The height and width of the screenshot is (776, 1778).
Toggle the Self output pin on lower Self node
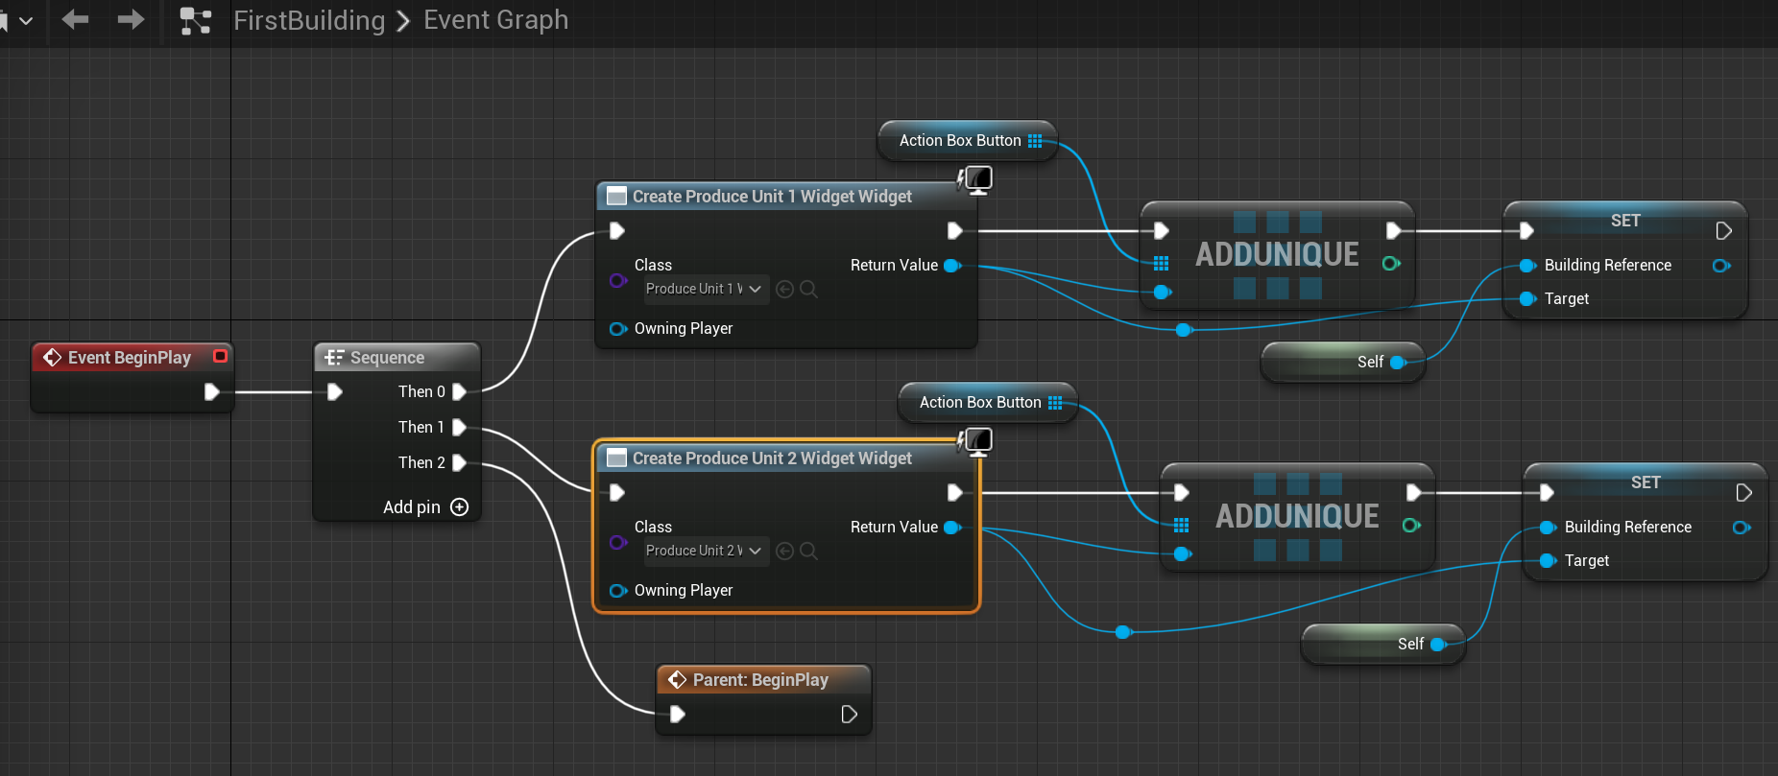pos(1438,645)
